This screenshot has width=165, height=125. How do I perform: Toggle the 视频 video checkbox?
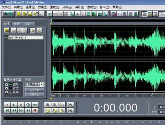coord(6,92)
